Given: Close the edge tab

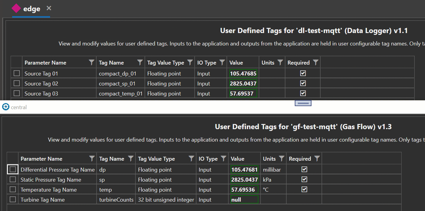Looking at the screenshot, I should (x=49, y=8).
